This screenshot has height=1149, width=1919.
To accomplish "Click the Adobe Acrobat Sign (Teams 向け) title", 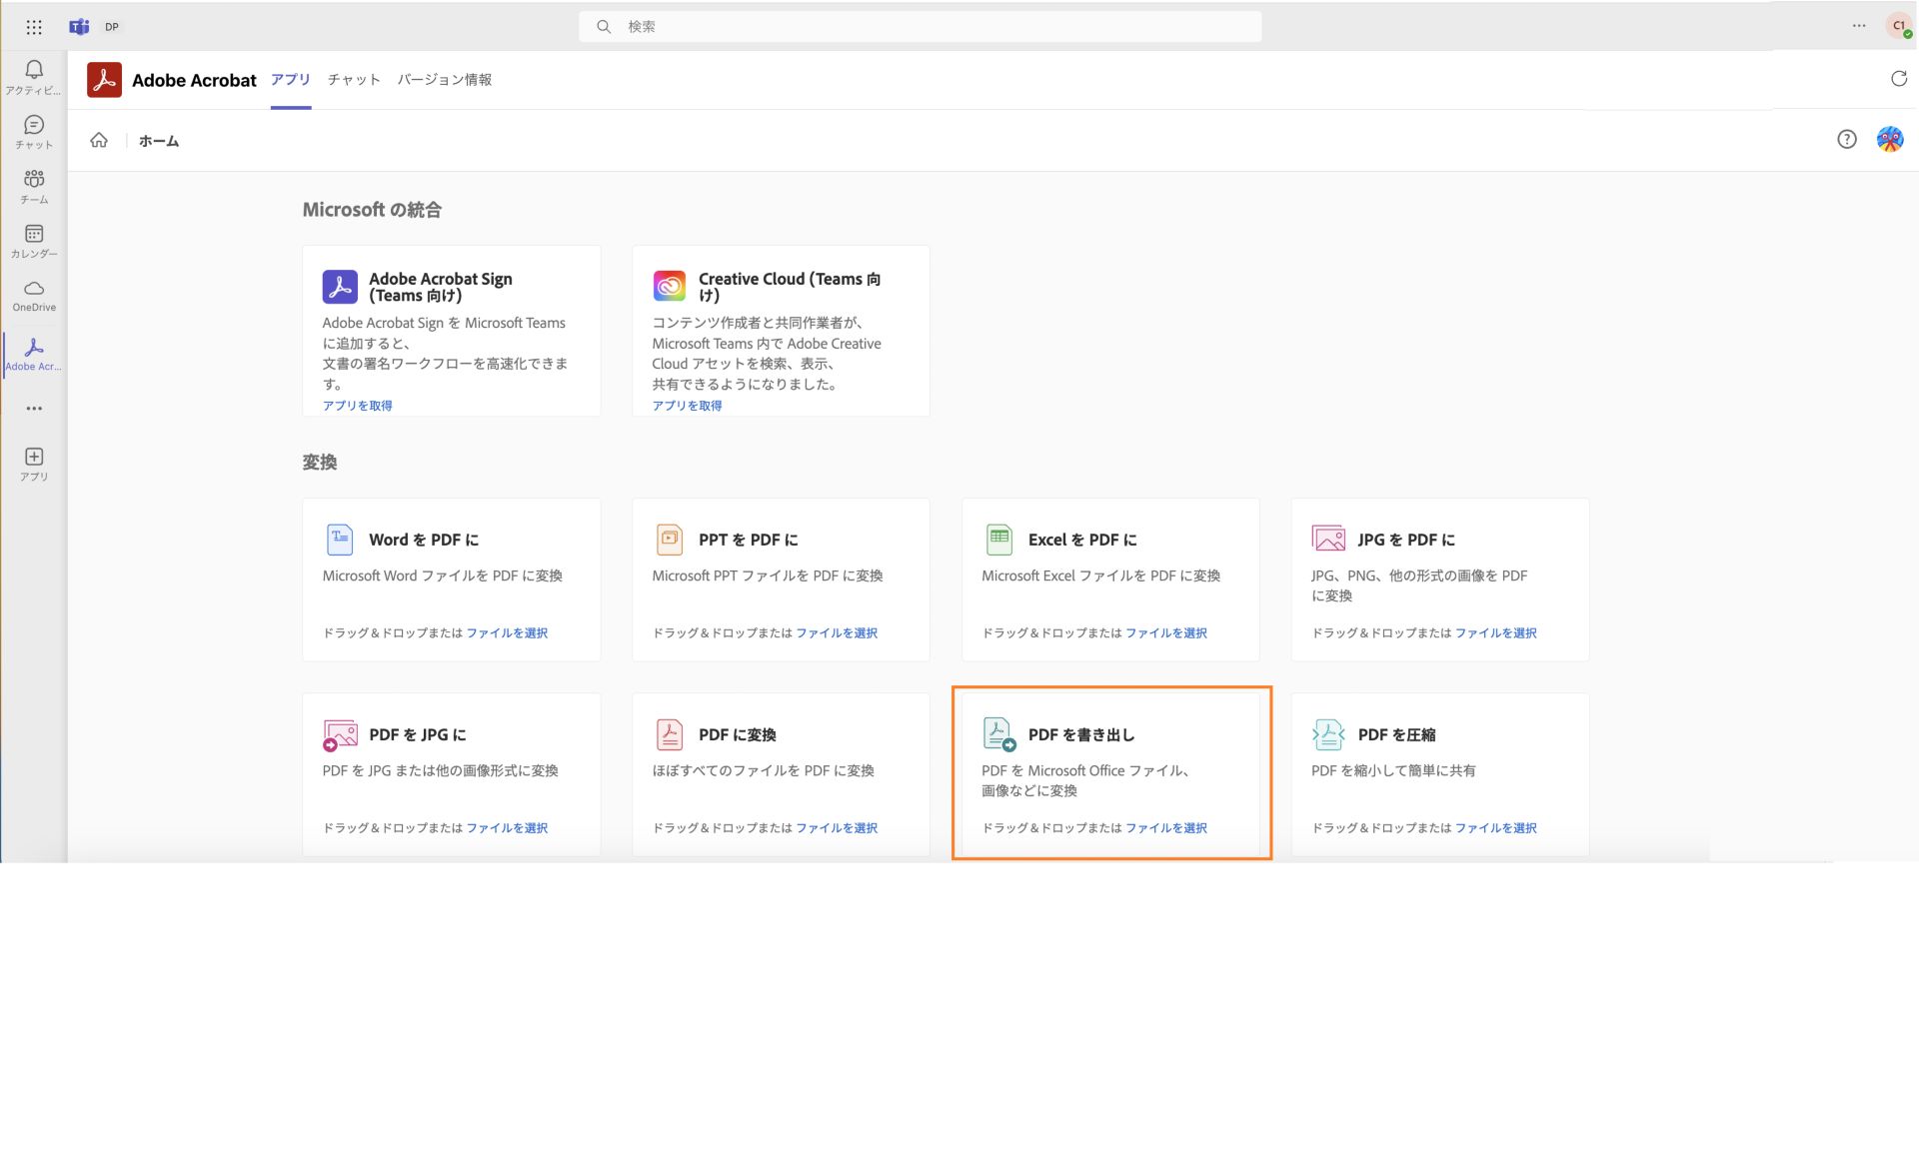I will [441, 287].
